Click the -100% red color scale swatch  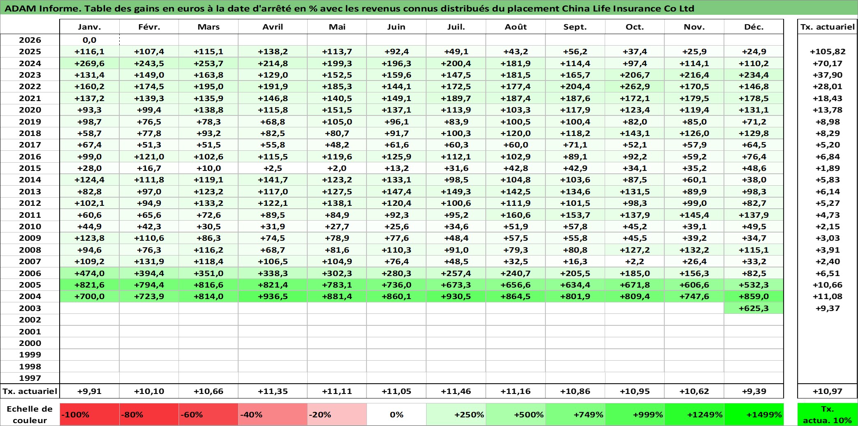point(89,414)
